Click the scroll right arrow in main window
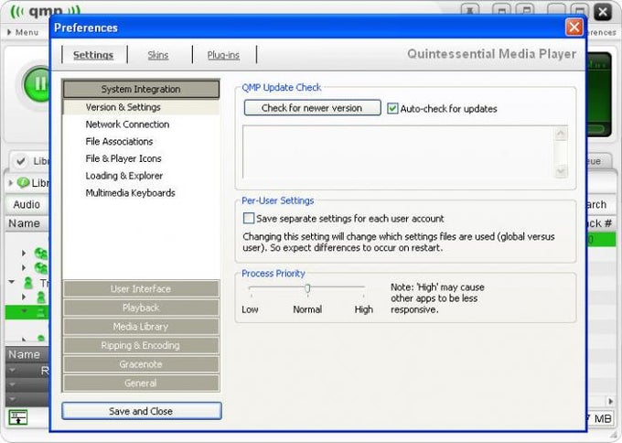The width and height of the screenshot is (622, 443). point(611,401)
